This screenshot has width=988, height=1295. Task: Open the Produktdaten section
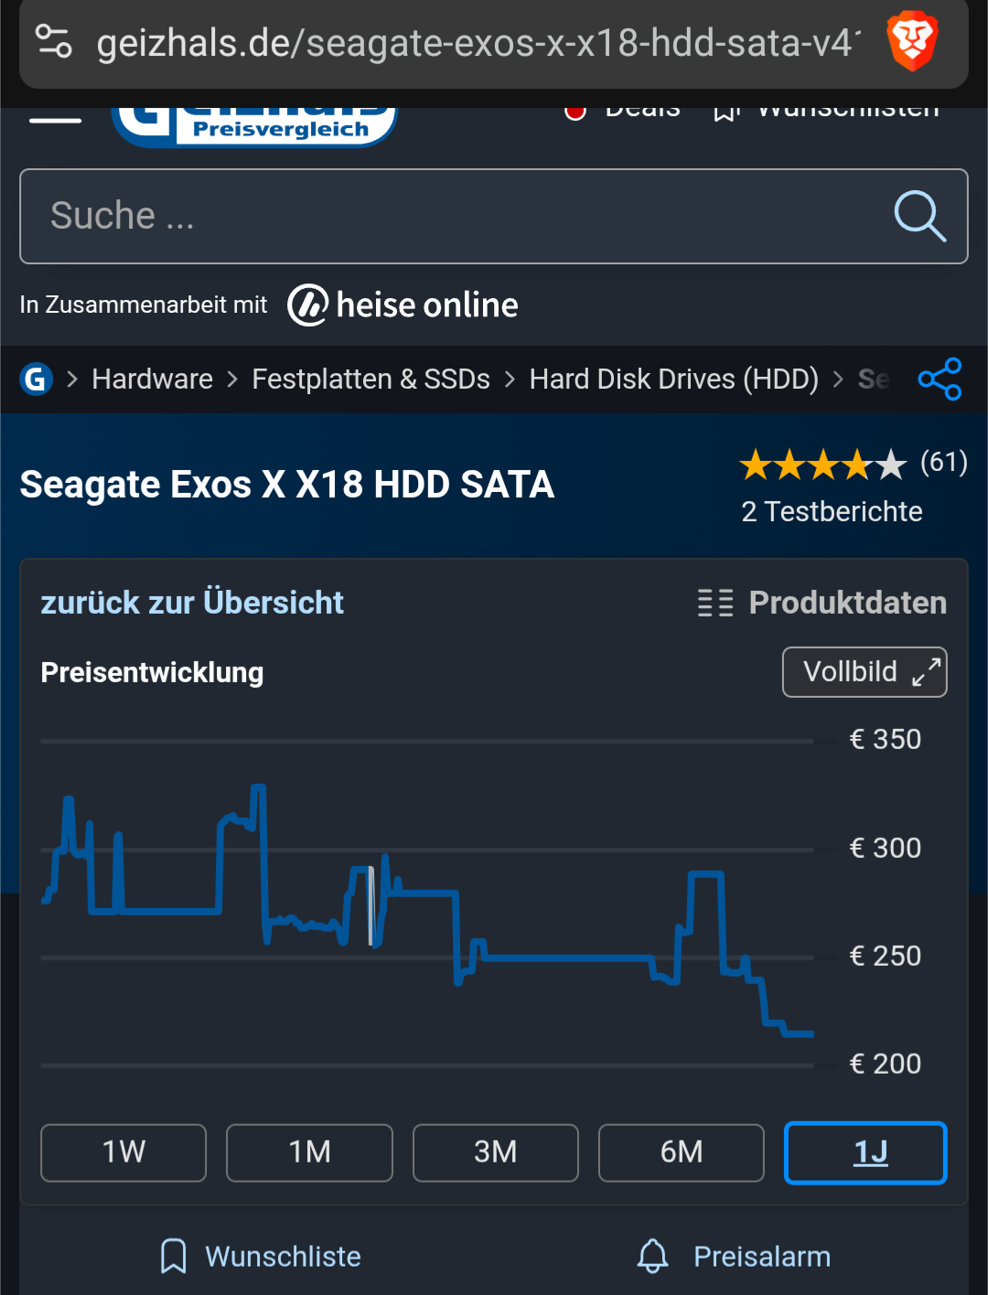click(822, 603)
